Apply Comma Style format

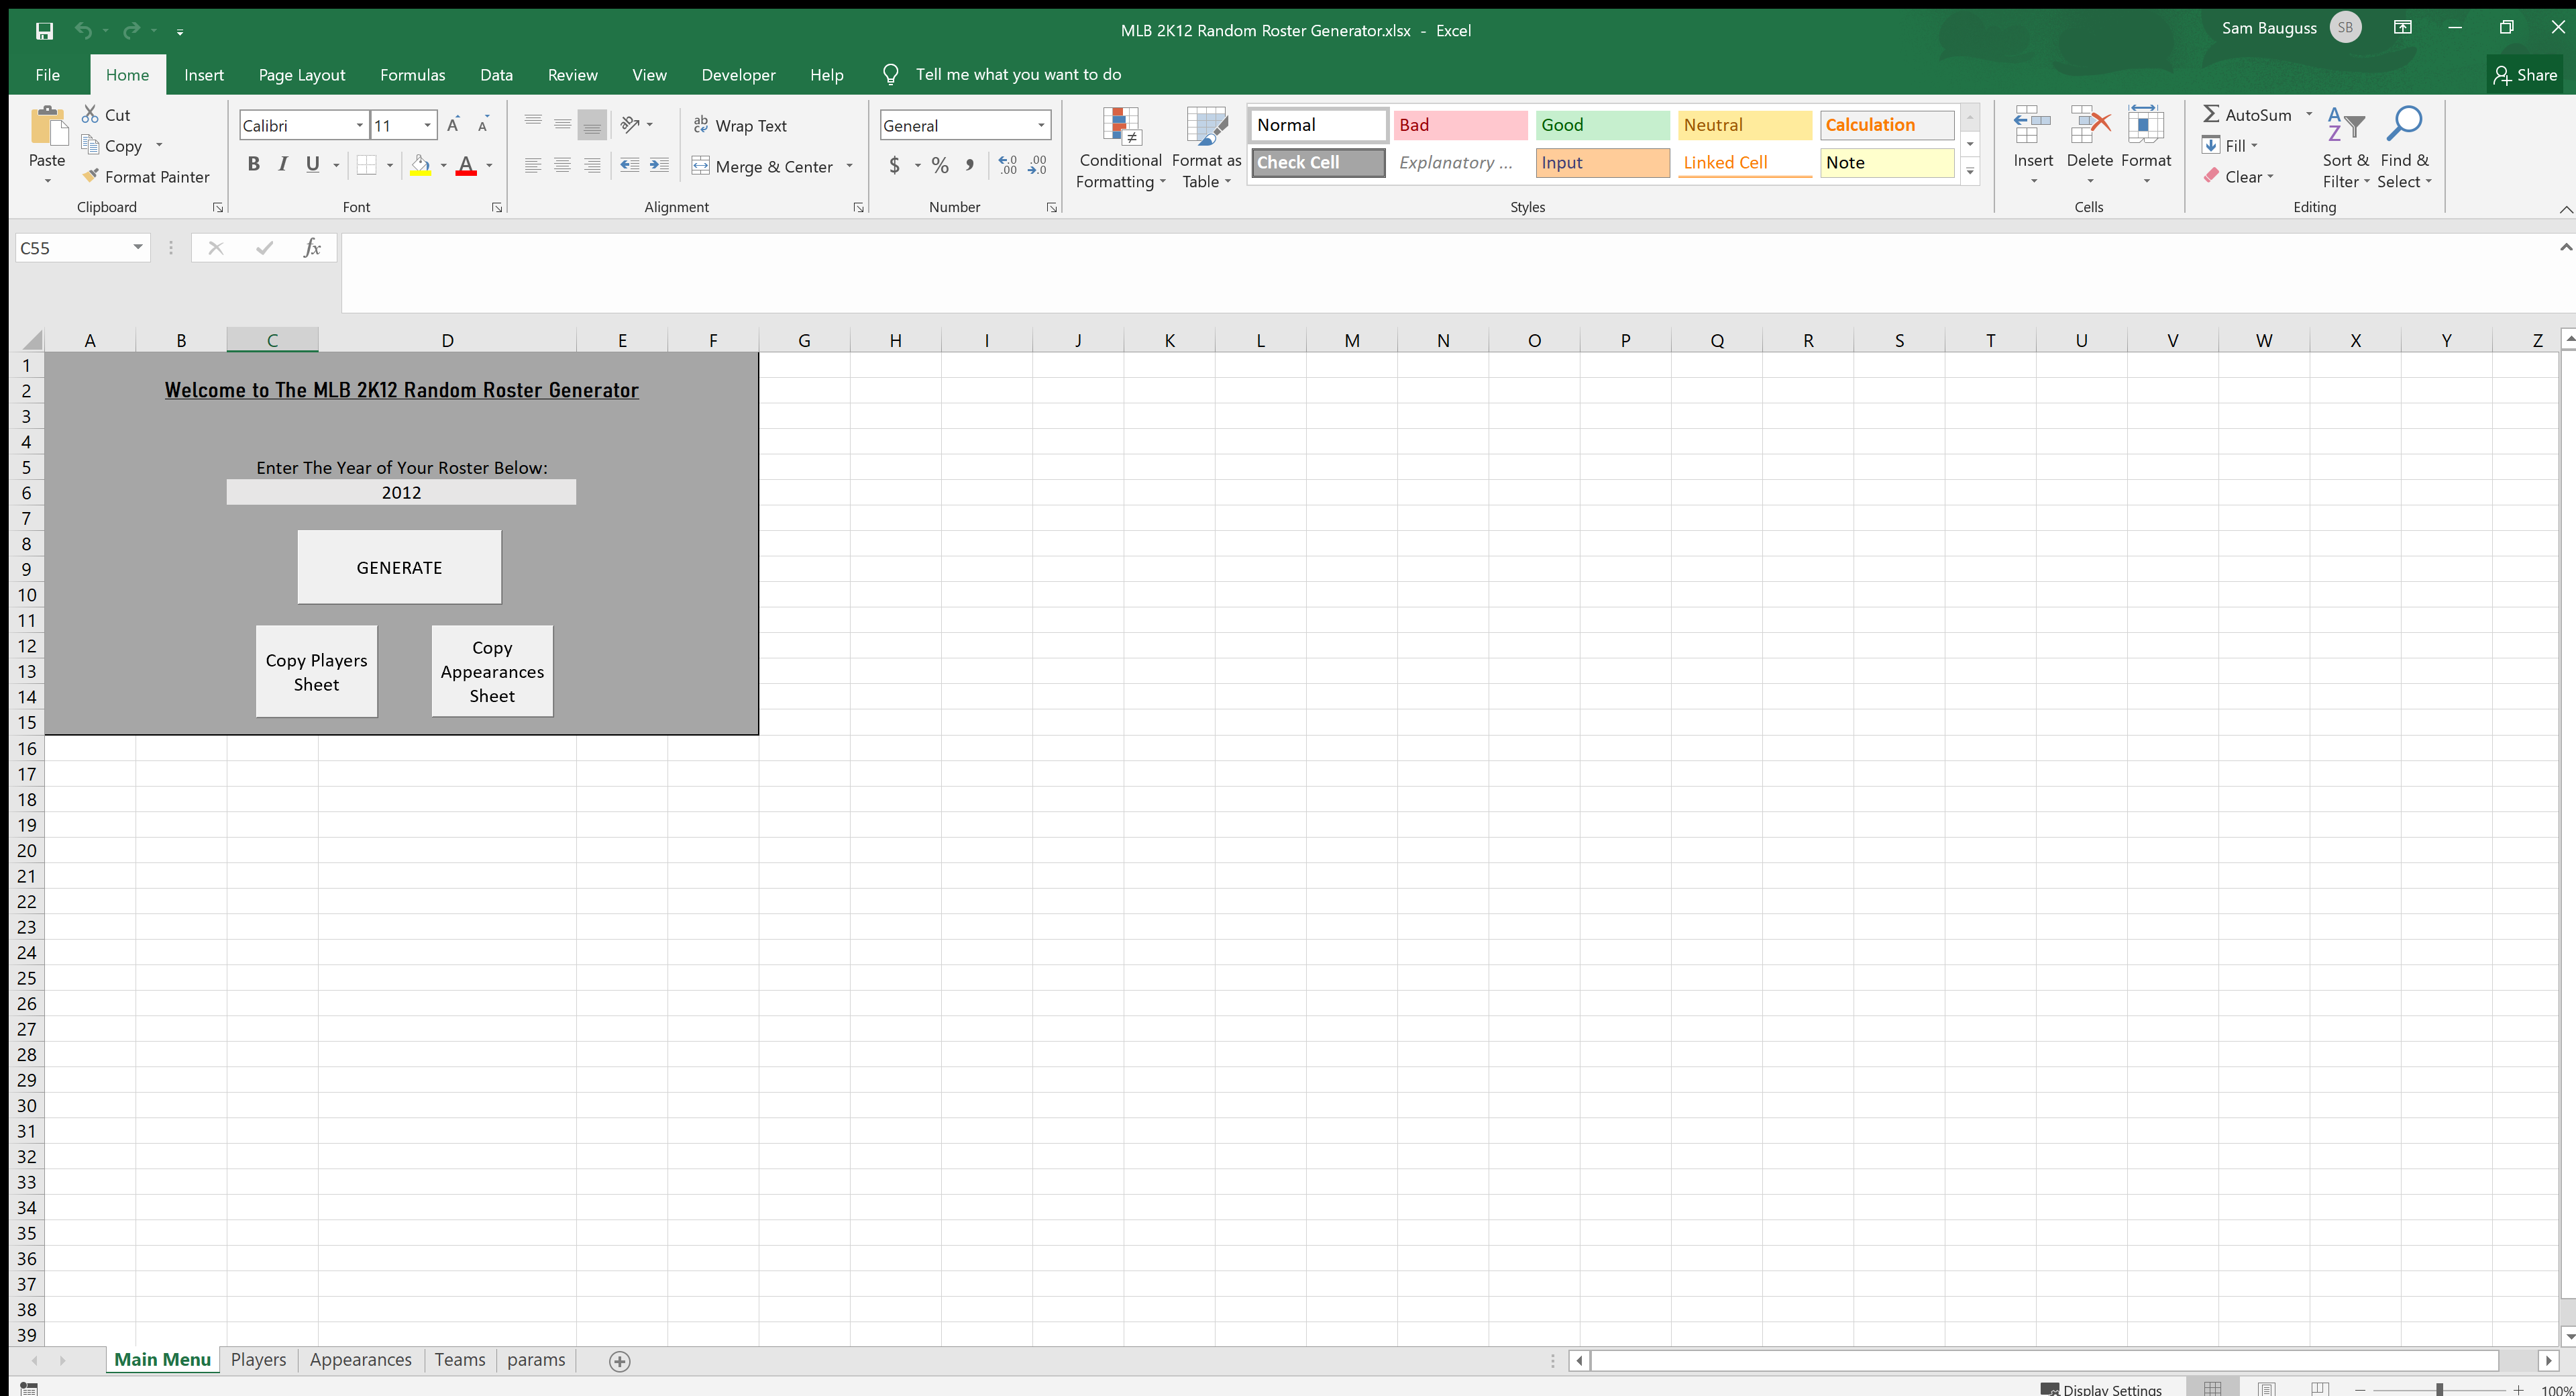tap(969, 165)
